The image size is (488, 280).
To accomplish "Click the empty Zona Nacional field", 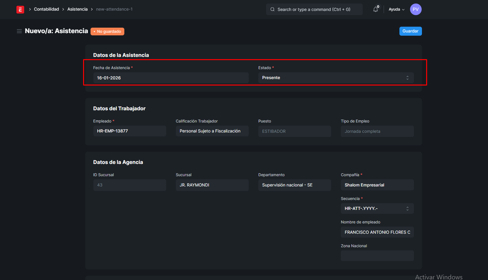I will coord(377,256).
